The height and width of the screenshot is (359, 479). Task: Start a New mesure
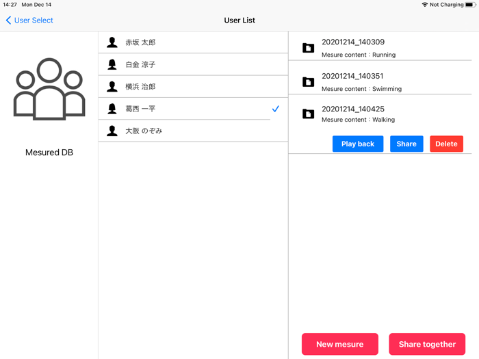(340, 344)
